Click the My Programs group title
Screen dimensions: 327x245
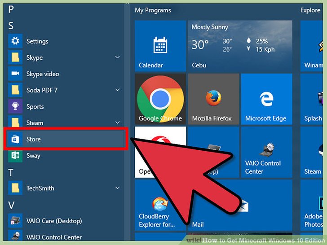coord(153,10)
